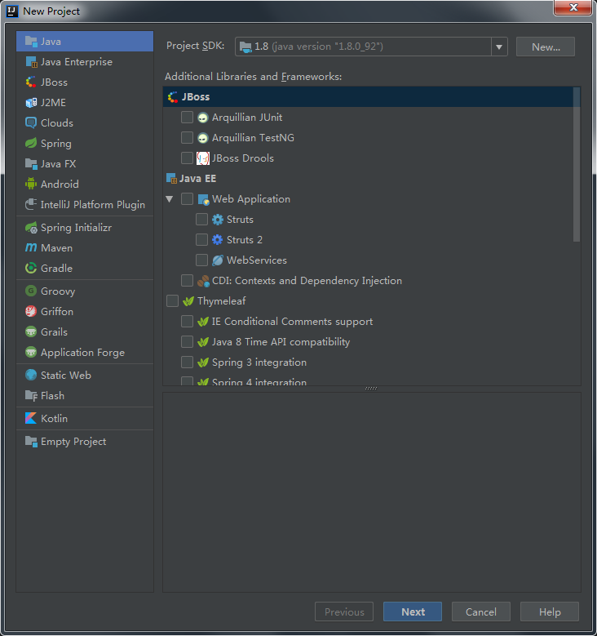Click the Java folder icon in sidebar
Image resolution: width=597 pixels, height=636 pixels.
coord(31,42)
